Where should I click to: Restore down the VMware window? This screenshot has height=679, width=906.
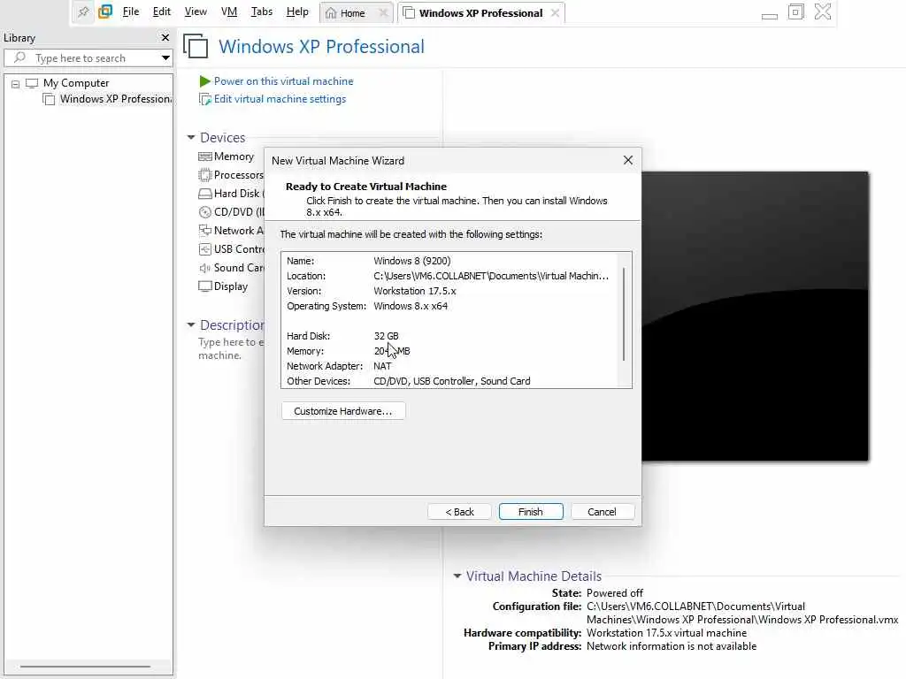pos(795,12)
